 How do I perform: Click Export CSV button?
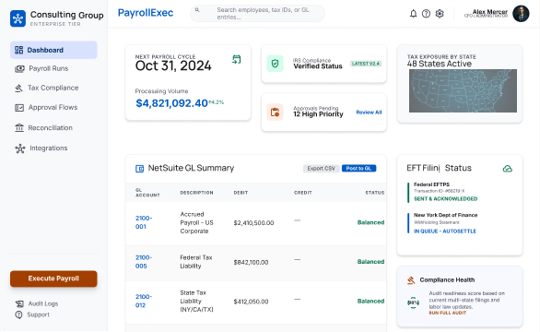pyautogui.click(x=322, y=168)
